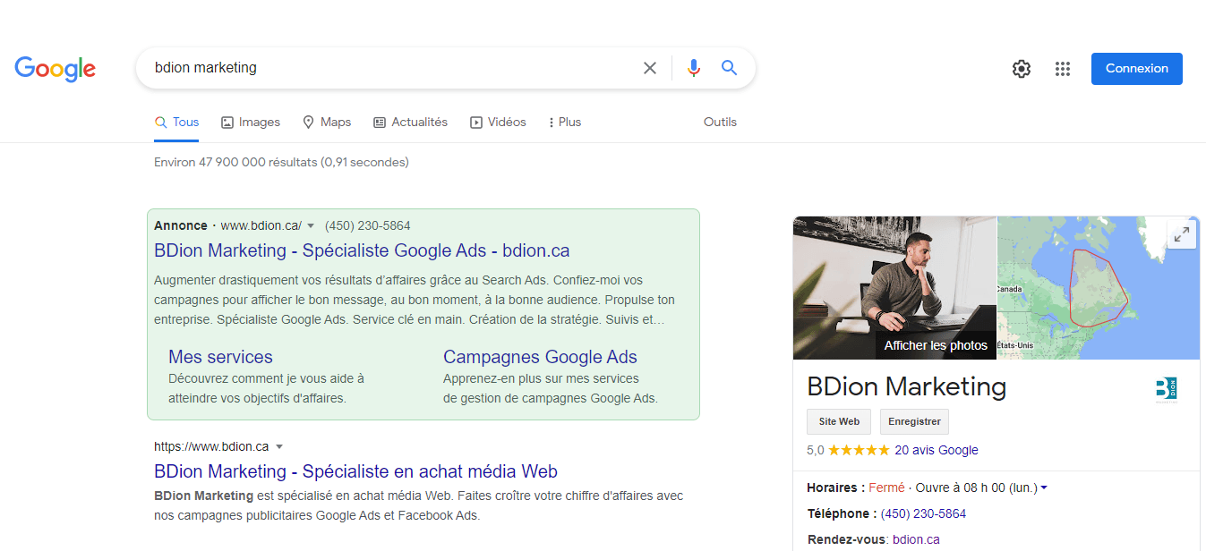Open the Plus search categories menu
Screen dimensions: 1206x551
[x=563, y=122]
